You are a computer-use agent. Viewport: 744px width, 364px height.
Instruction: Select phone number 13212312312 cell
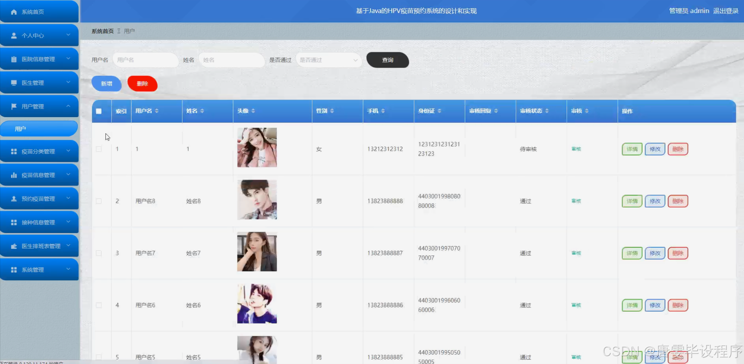click(385, 149)
